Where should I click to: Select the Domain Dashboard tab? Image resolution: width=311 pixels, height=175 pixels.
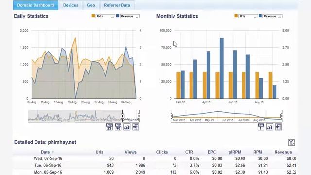click(35, 5)
